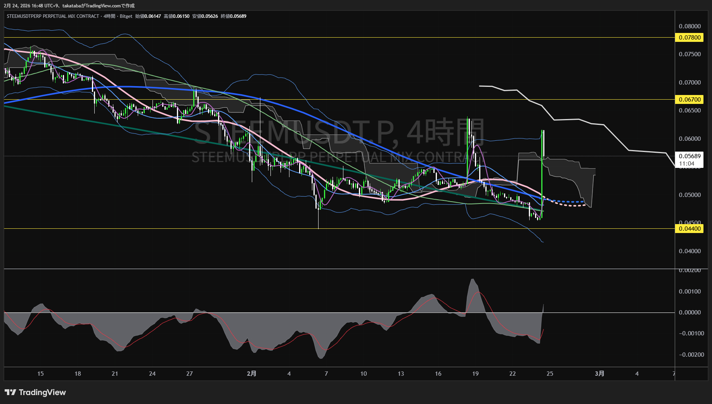Click the −0.00200 oscillator axis label

[x=691, y=355]
